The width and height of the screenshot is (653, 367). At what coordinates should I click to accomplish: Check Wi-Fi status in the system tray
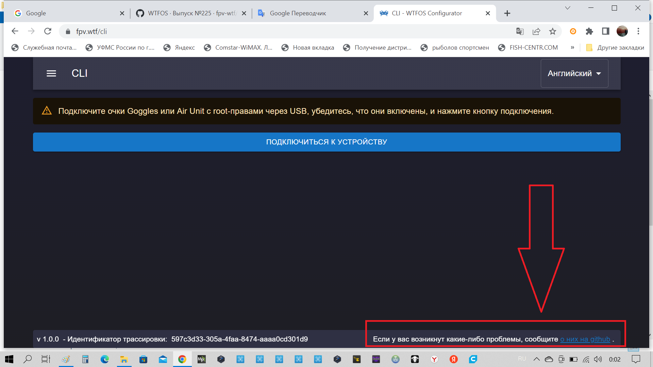pos(586,359)
